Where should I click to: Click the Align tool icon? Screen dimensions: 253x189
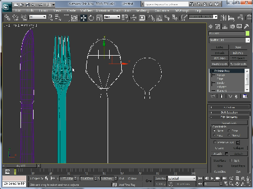(231, 18)
